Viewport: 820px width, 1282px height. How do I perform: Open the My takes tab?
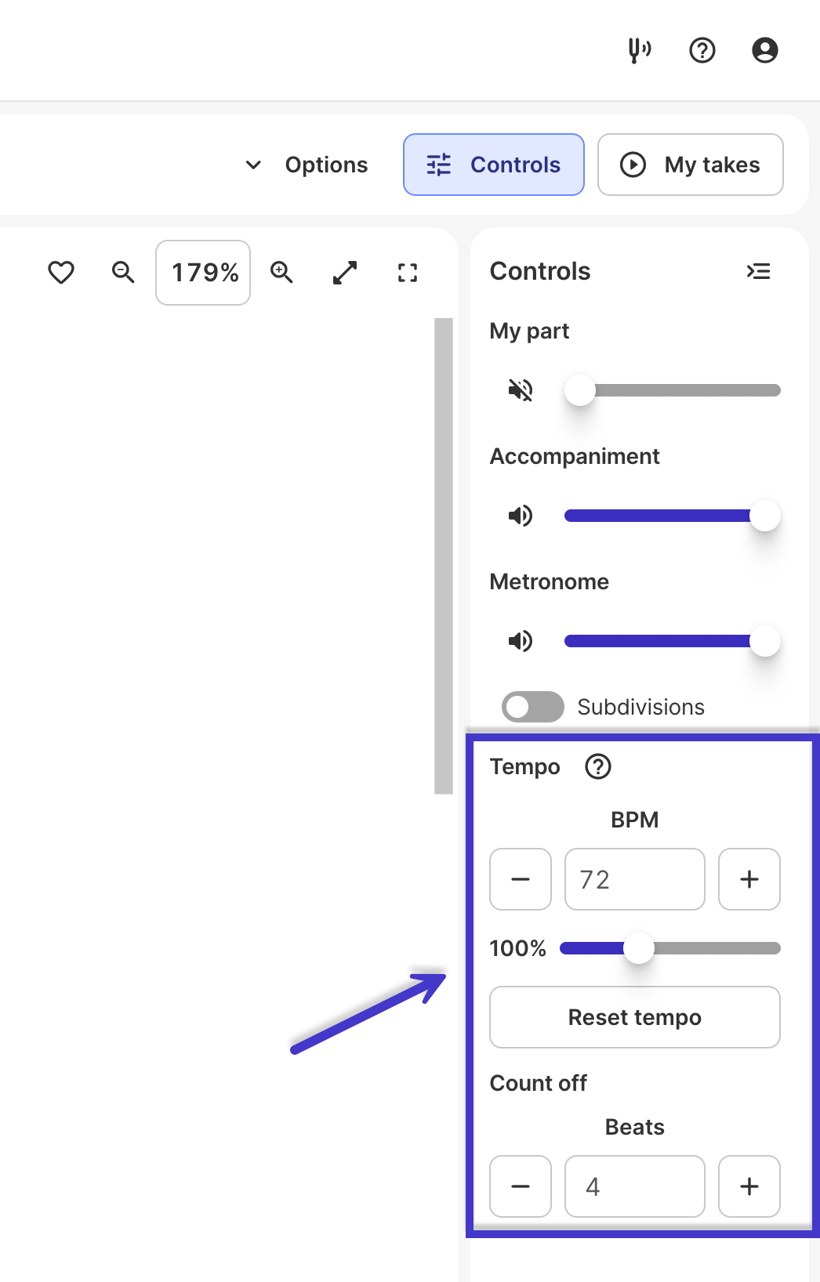[x=691, y=165]
